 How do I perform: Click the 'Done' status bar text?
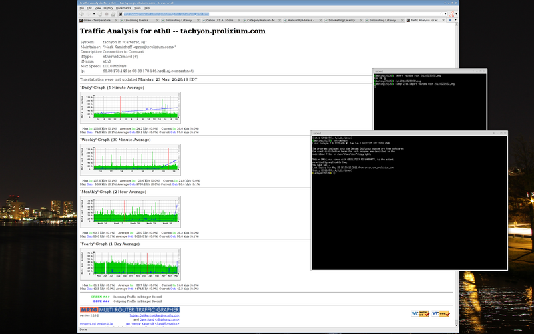pyautogui.click(x=83, y=329)
